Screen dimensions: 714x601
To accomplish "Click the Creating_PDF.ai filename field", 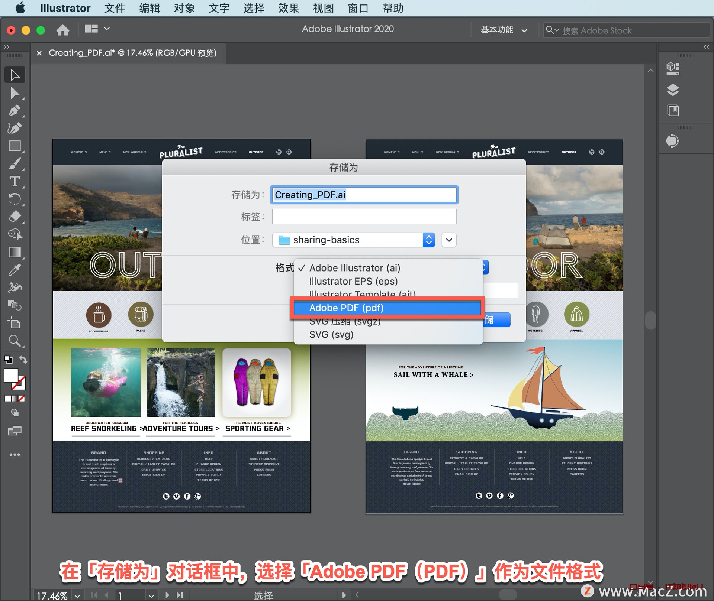I will pyautogui.click(x=364, y=195).
